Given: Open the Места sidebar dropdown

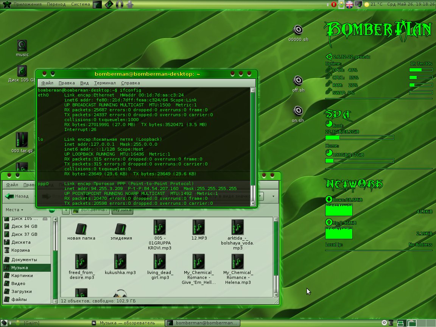Looking at the screenshot, I should 14,210.
